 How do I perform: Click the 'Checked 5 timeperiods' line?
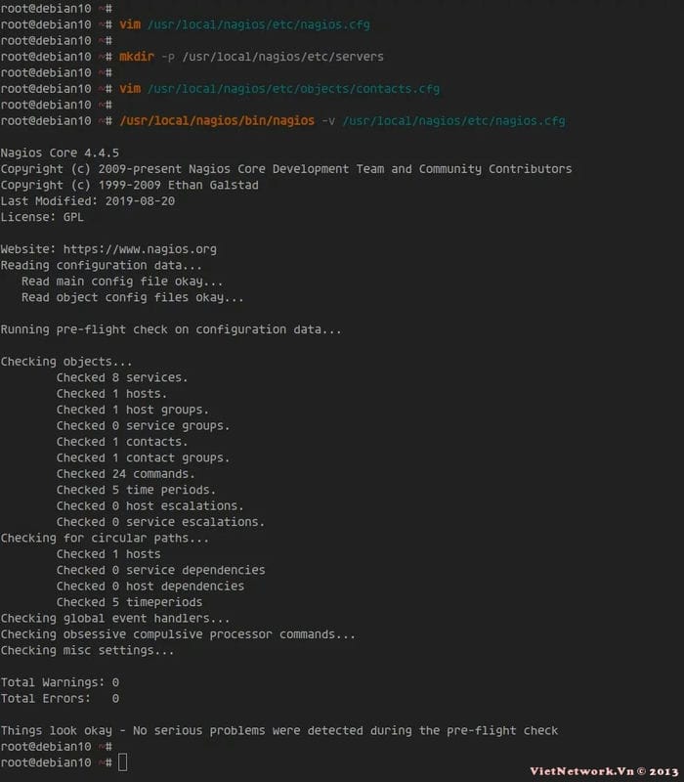tap(129, 602)
